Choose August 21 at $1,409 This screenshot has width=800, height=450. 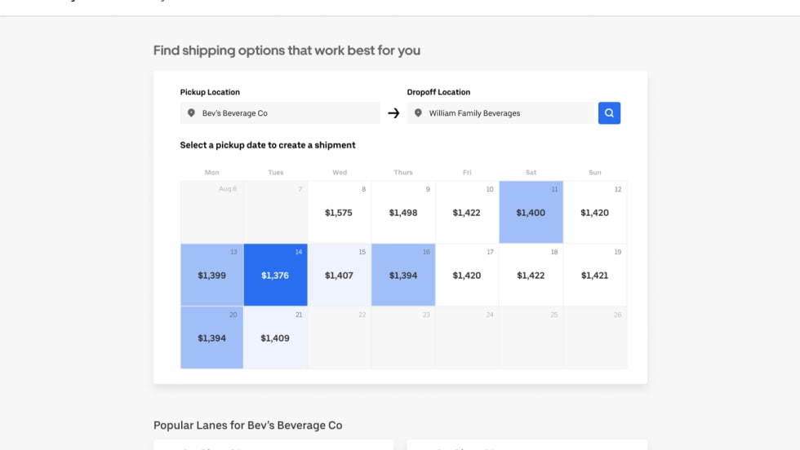[275, 338]
